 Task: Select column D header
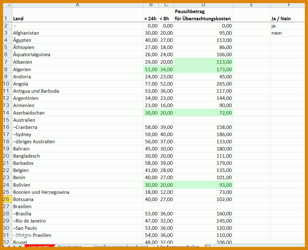(203, 5)
